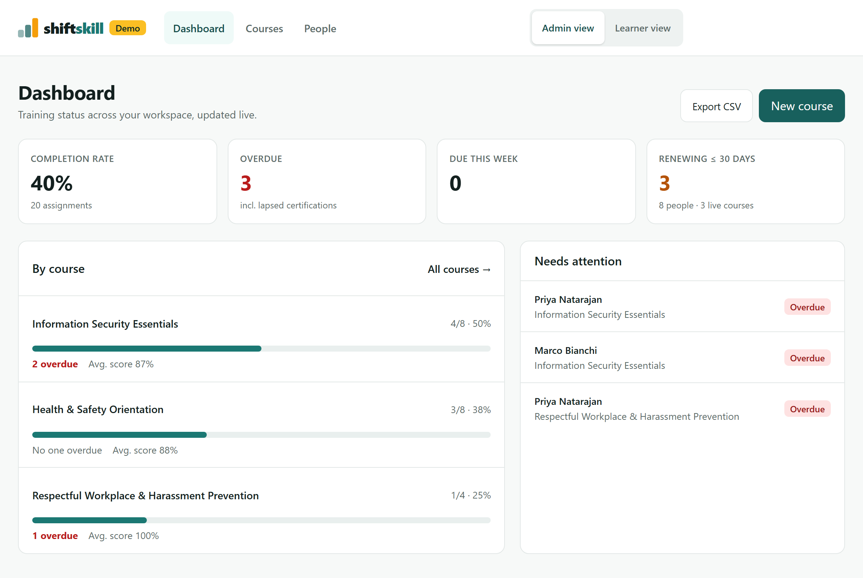Viewport: 863px width, 578px height.
Task: Go to the Courses tab
Action: coord(264,28)
